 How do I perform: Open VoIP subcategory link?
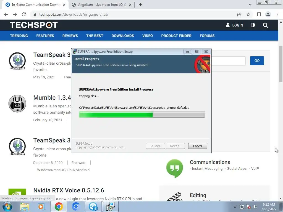click(x=255, y=169)
